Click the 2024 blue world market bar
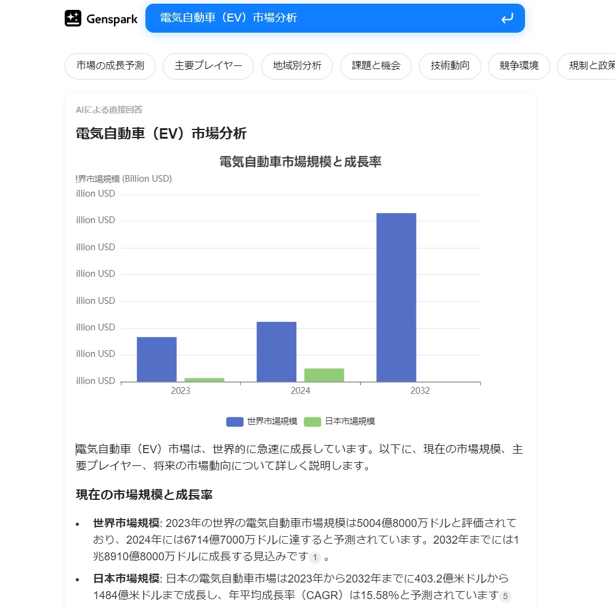 pyautogui.click(x=277, y=351)
